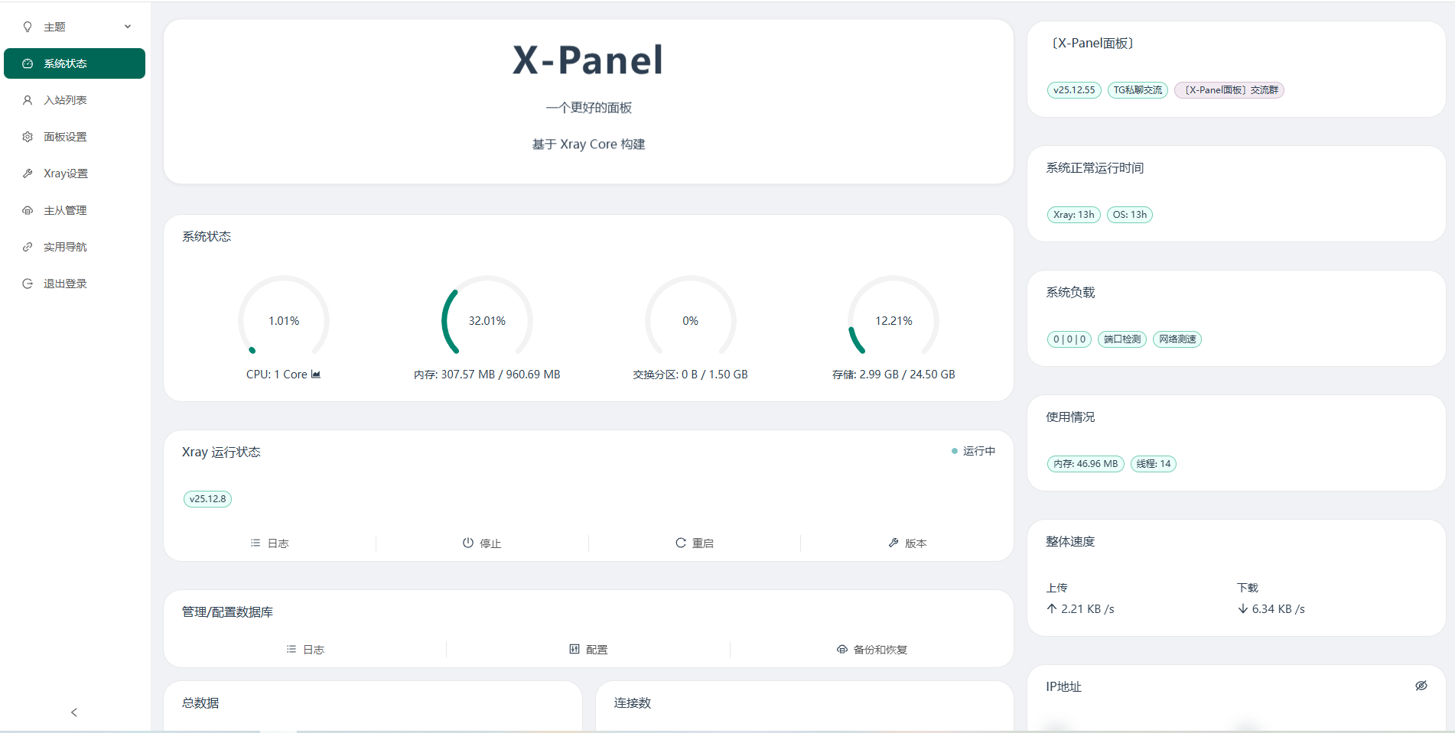This screenshot has width=1455, height=733.
Task: Click 备份和恢复 cloud icon
Action: [x=841, y=649]
